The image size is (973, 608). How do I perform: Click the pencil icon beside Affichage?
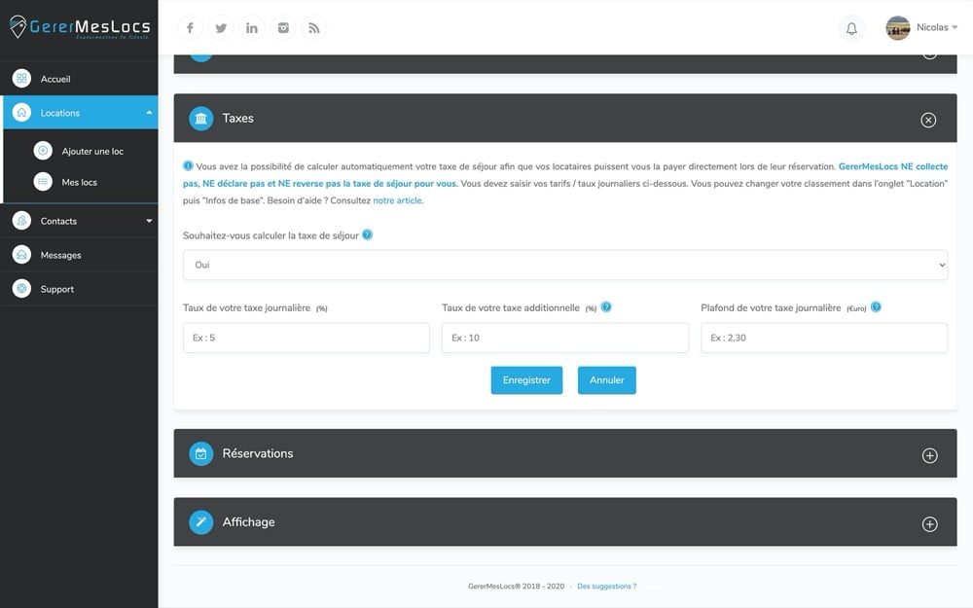click(x=200, y=521)
